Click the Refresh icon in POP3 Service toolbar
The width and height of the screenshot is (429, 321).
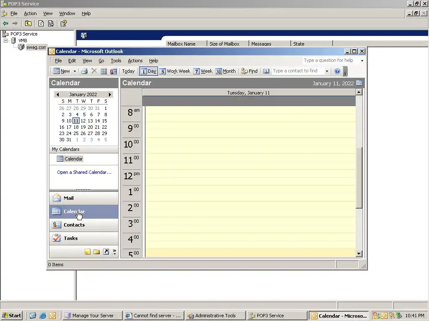(41, 23)
